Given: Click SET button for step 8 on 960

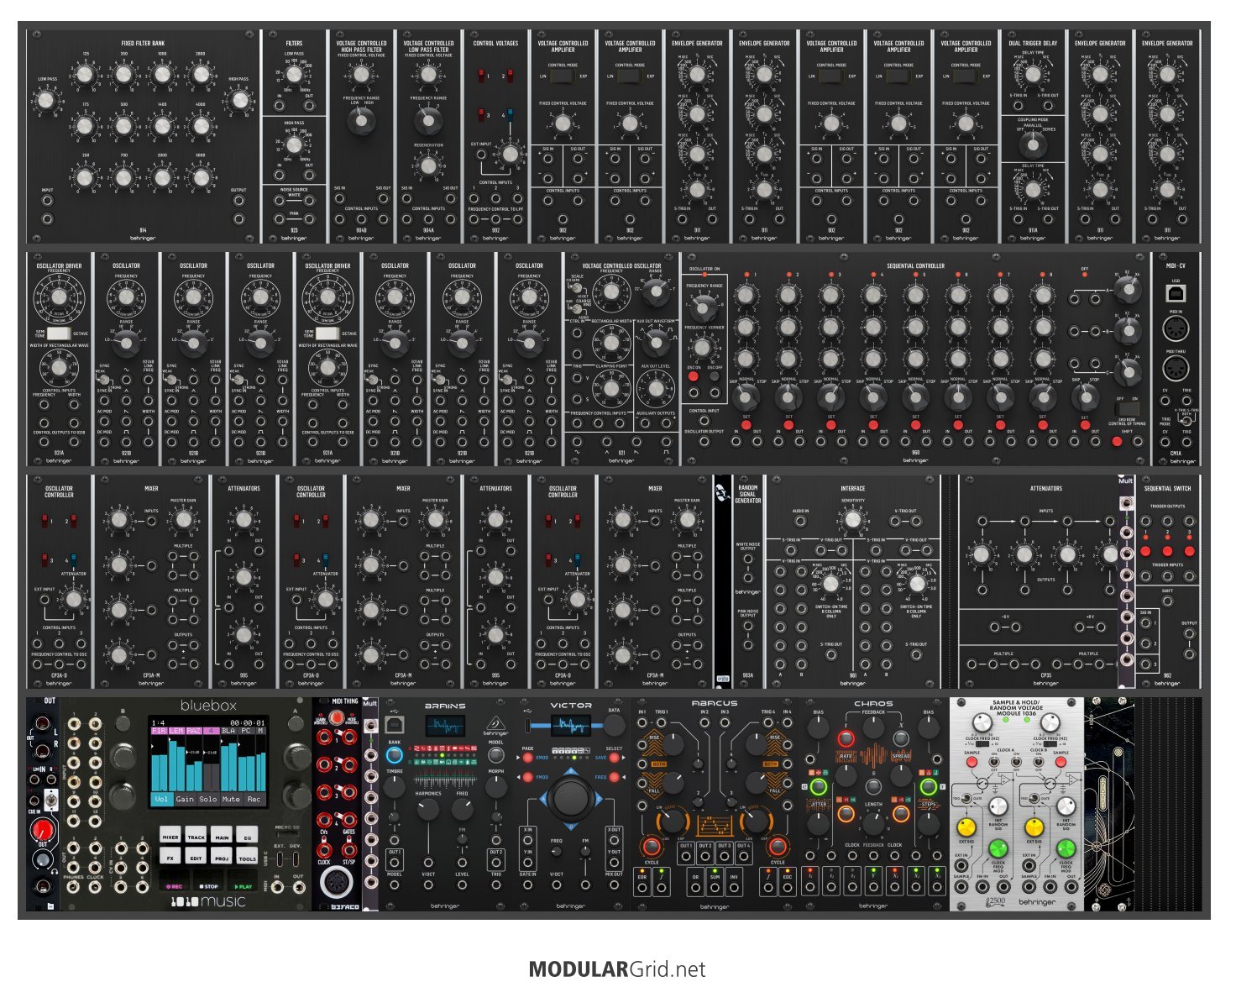Looking at the screenshot, I should click(1042, 424).
